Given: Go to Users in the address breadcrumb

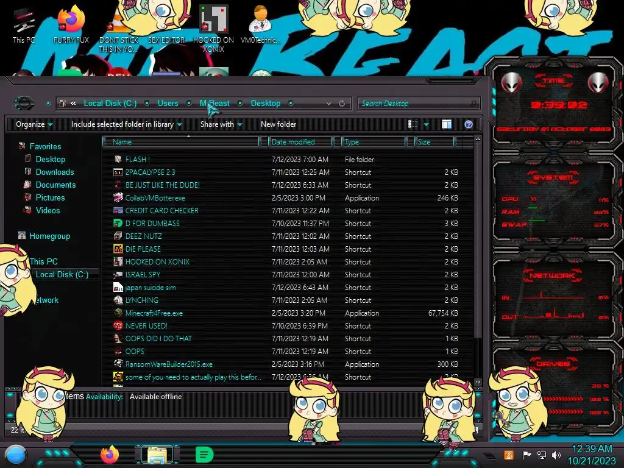Looking at the screenshot, I should pyautogui.click(x=168, y=104).
